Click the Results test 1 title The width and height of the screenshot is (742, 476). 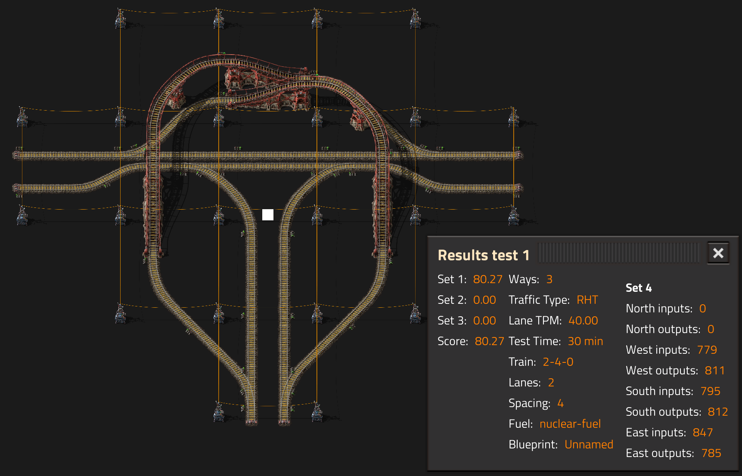coord(483,255)
